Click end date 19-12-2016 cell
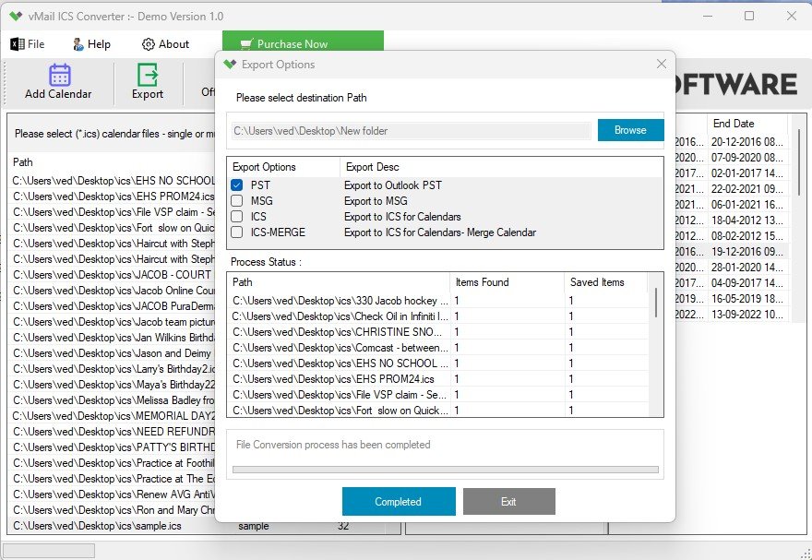Viewport: 812px width, 560px height. [747, 252]
